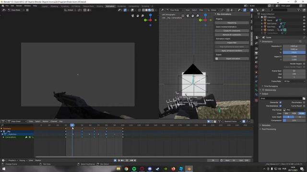The height and width of the screenshot is (172, 307).
Task: Open the Render menu
Action: pos(19,6)
